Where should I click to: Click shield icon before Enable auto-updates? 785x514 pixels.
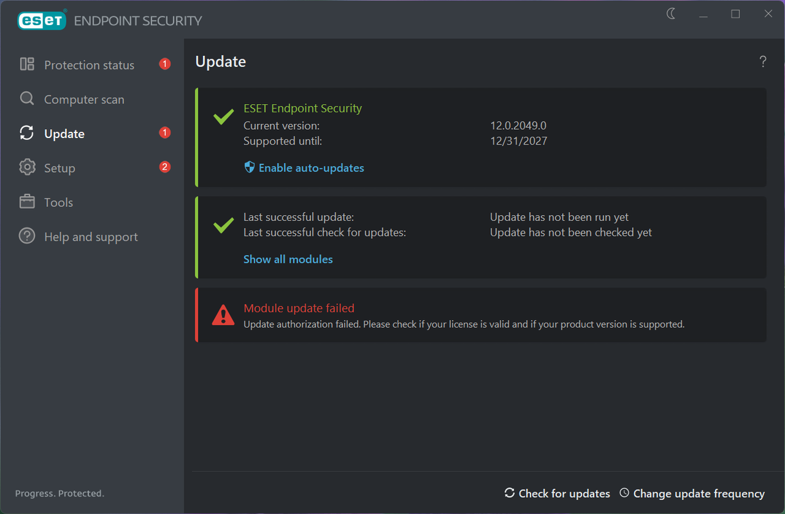tap(250, 167)
